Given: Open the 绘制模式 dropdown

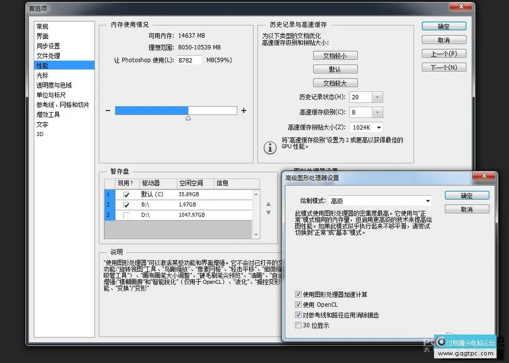Looking at the screenshot, I should click(x=428, y=201).
